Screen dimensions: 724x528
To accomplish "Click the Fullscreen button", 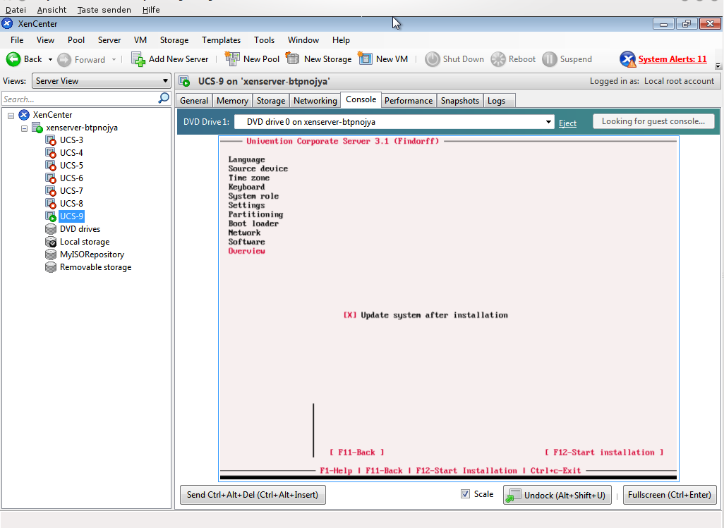I will (x=669, y=495).
